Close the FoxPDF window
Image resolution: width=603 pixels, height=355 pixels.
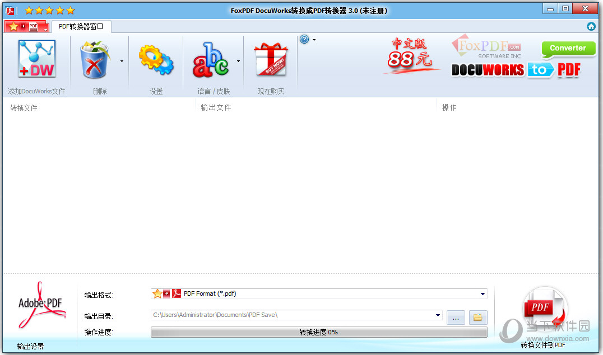[x=585, y=9]
